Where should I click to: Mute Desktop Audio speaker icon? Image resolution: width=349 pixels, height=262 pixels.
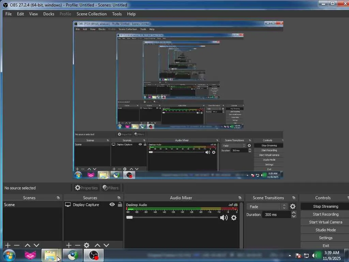point(224,218)
